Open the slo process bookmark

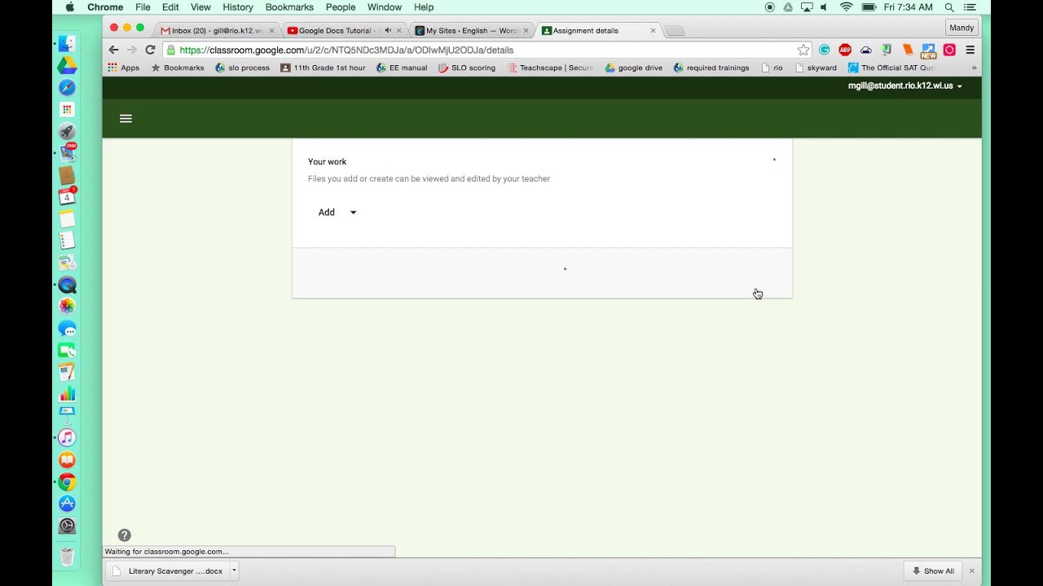tap(243, 68)
